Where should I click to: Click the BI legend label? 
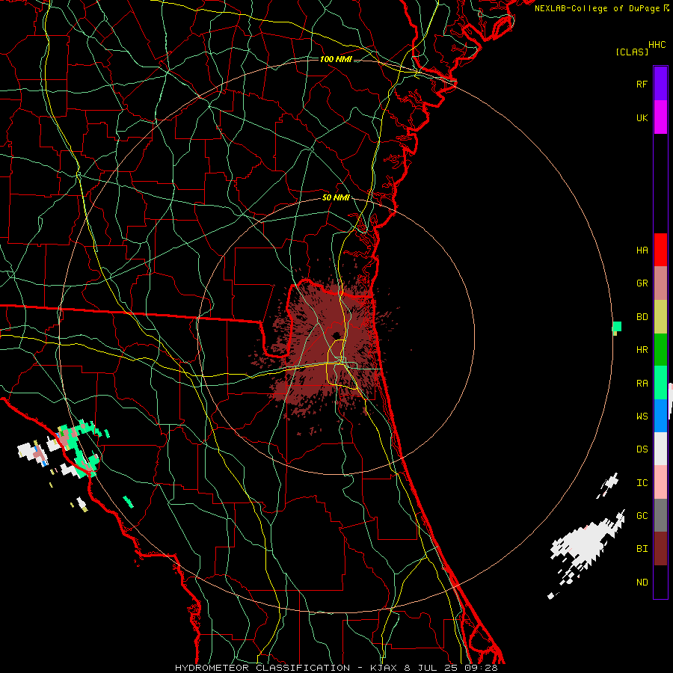[642, 549]
